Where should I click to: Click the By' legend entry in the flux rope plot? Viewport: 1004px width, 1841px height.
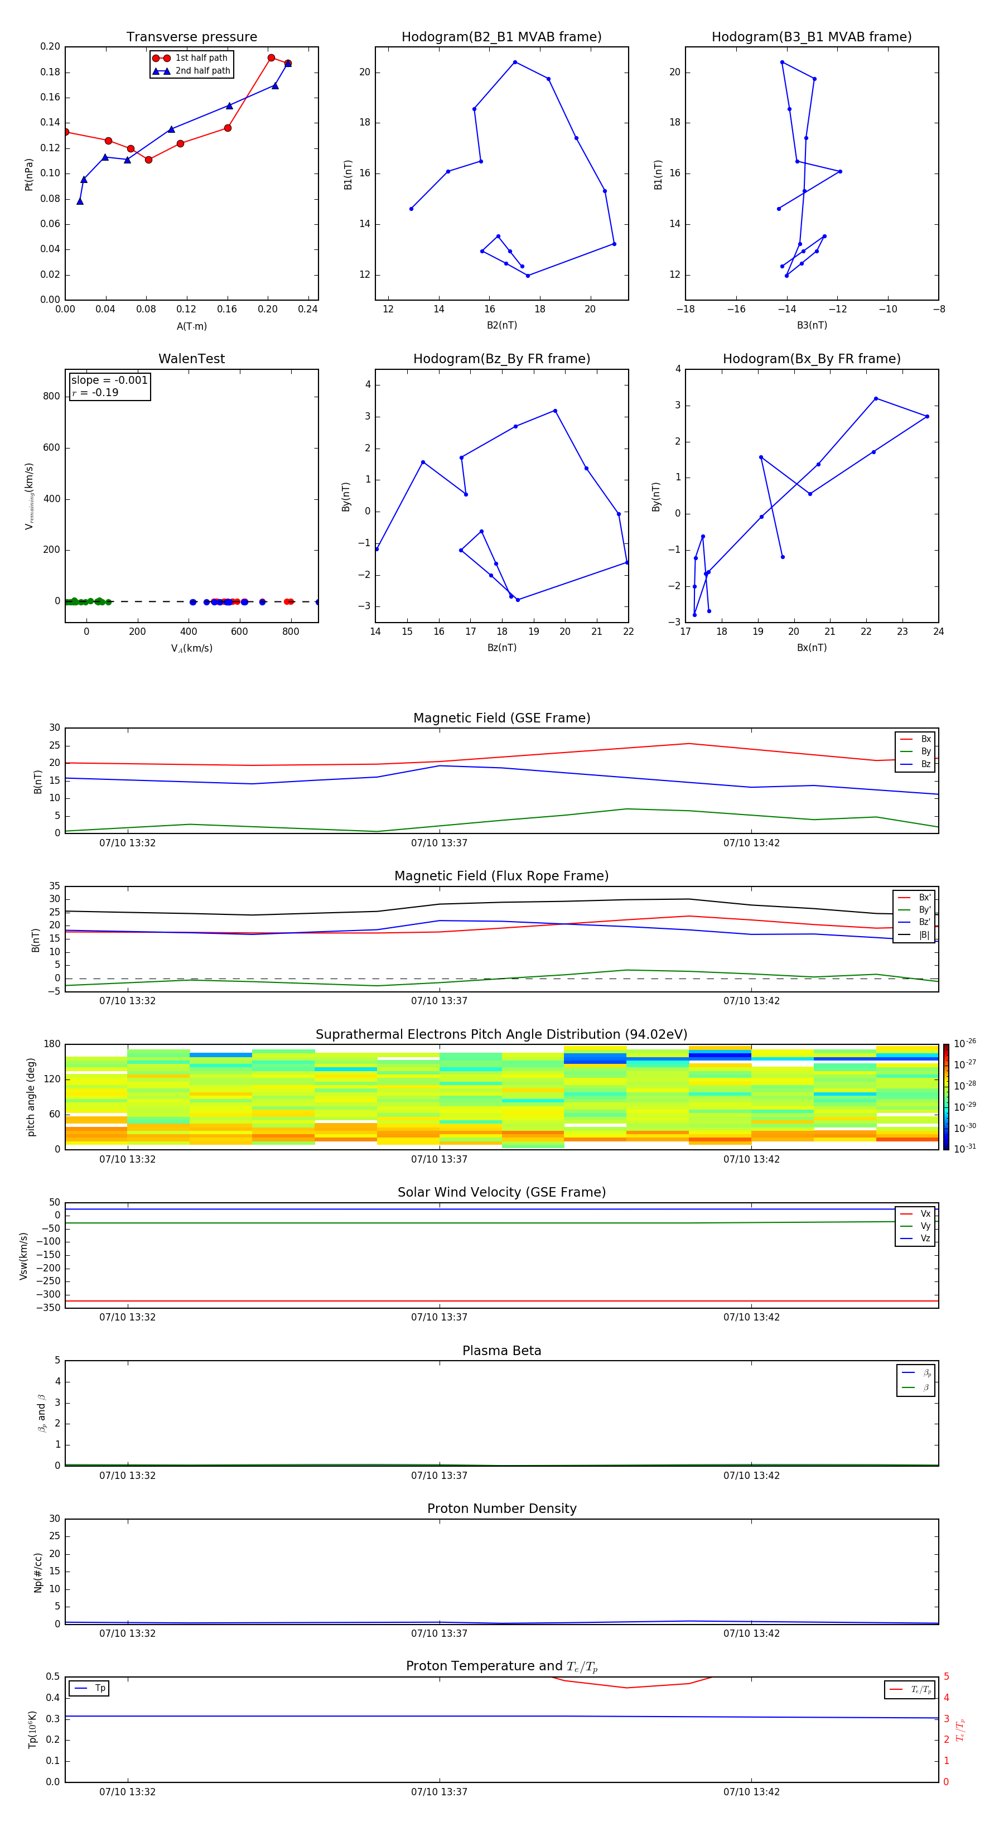[914, 910]
